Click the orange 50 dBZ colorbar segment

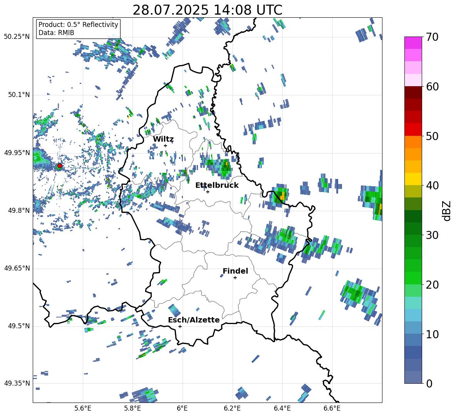point(413,142)
